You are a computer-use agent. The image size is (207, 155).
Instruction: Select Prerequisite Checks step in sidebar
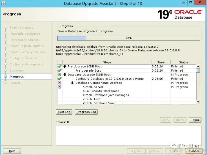(24, 40)
